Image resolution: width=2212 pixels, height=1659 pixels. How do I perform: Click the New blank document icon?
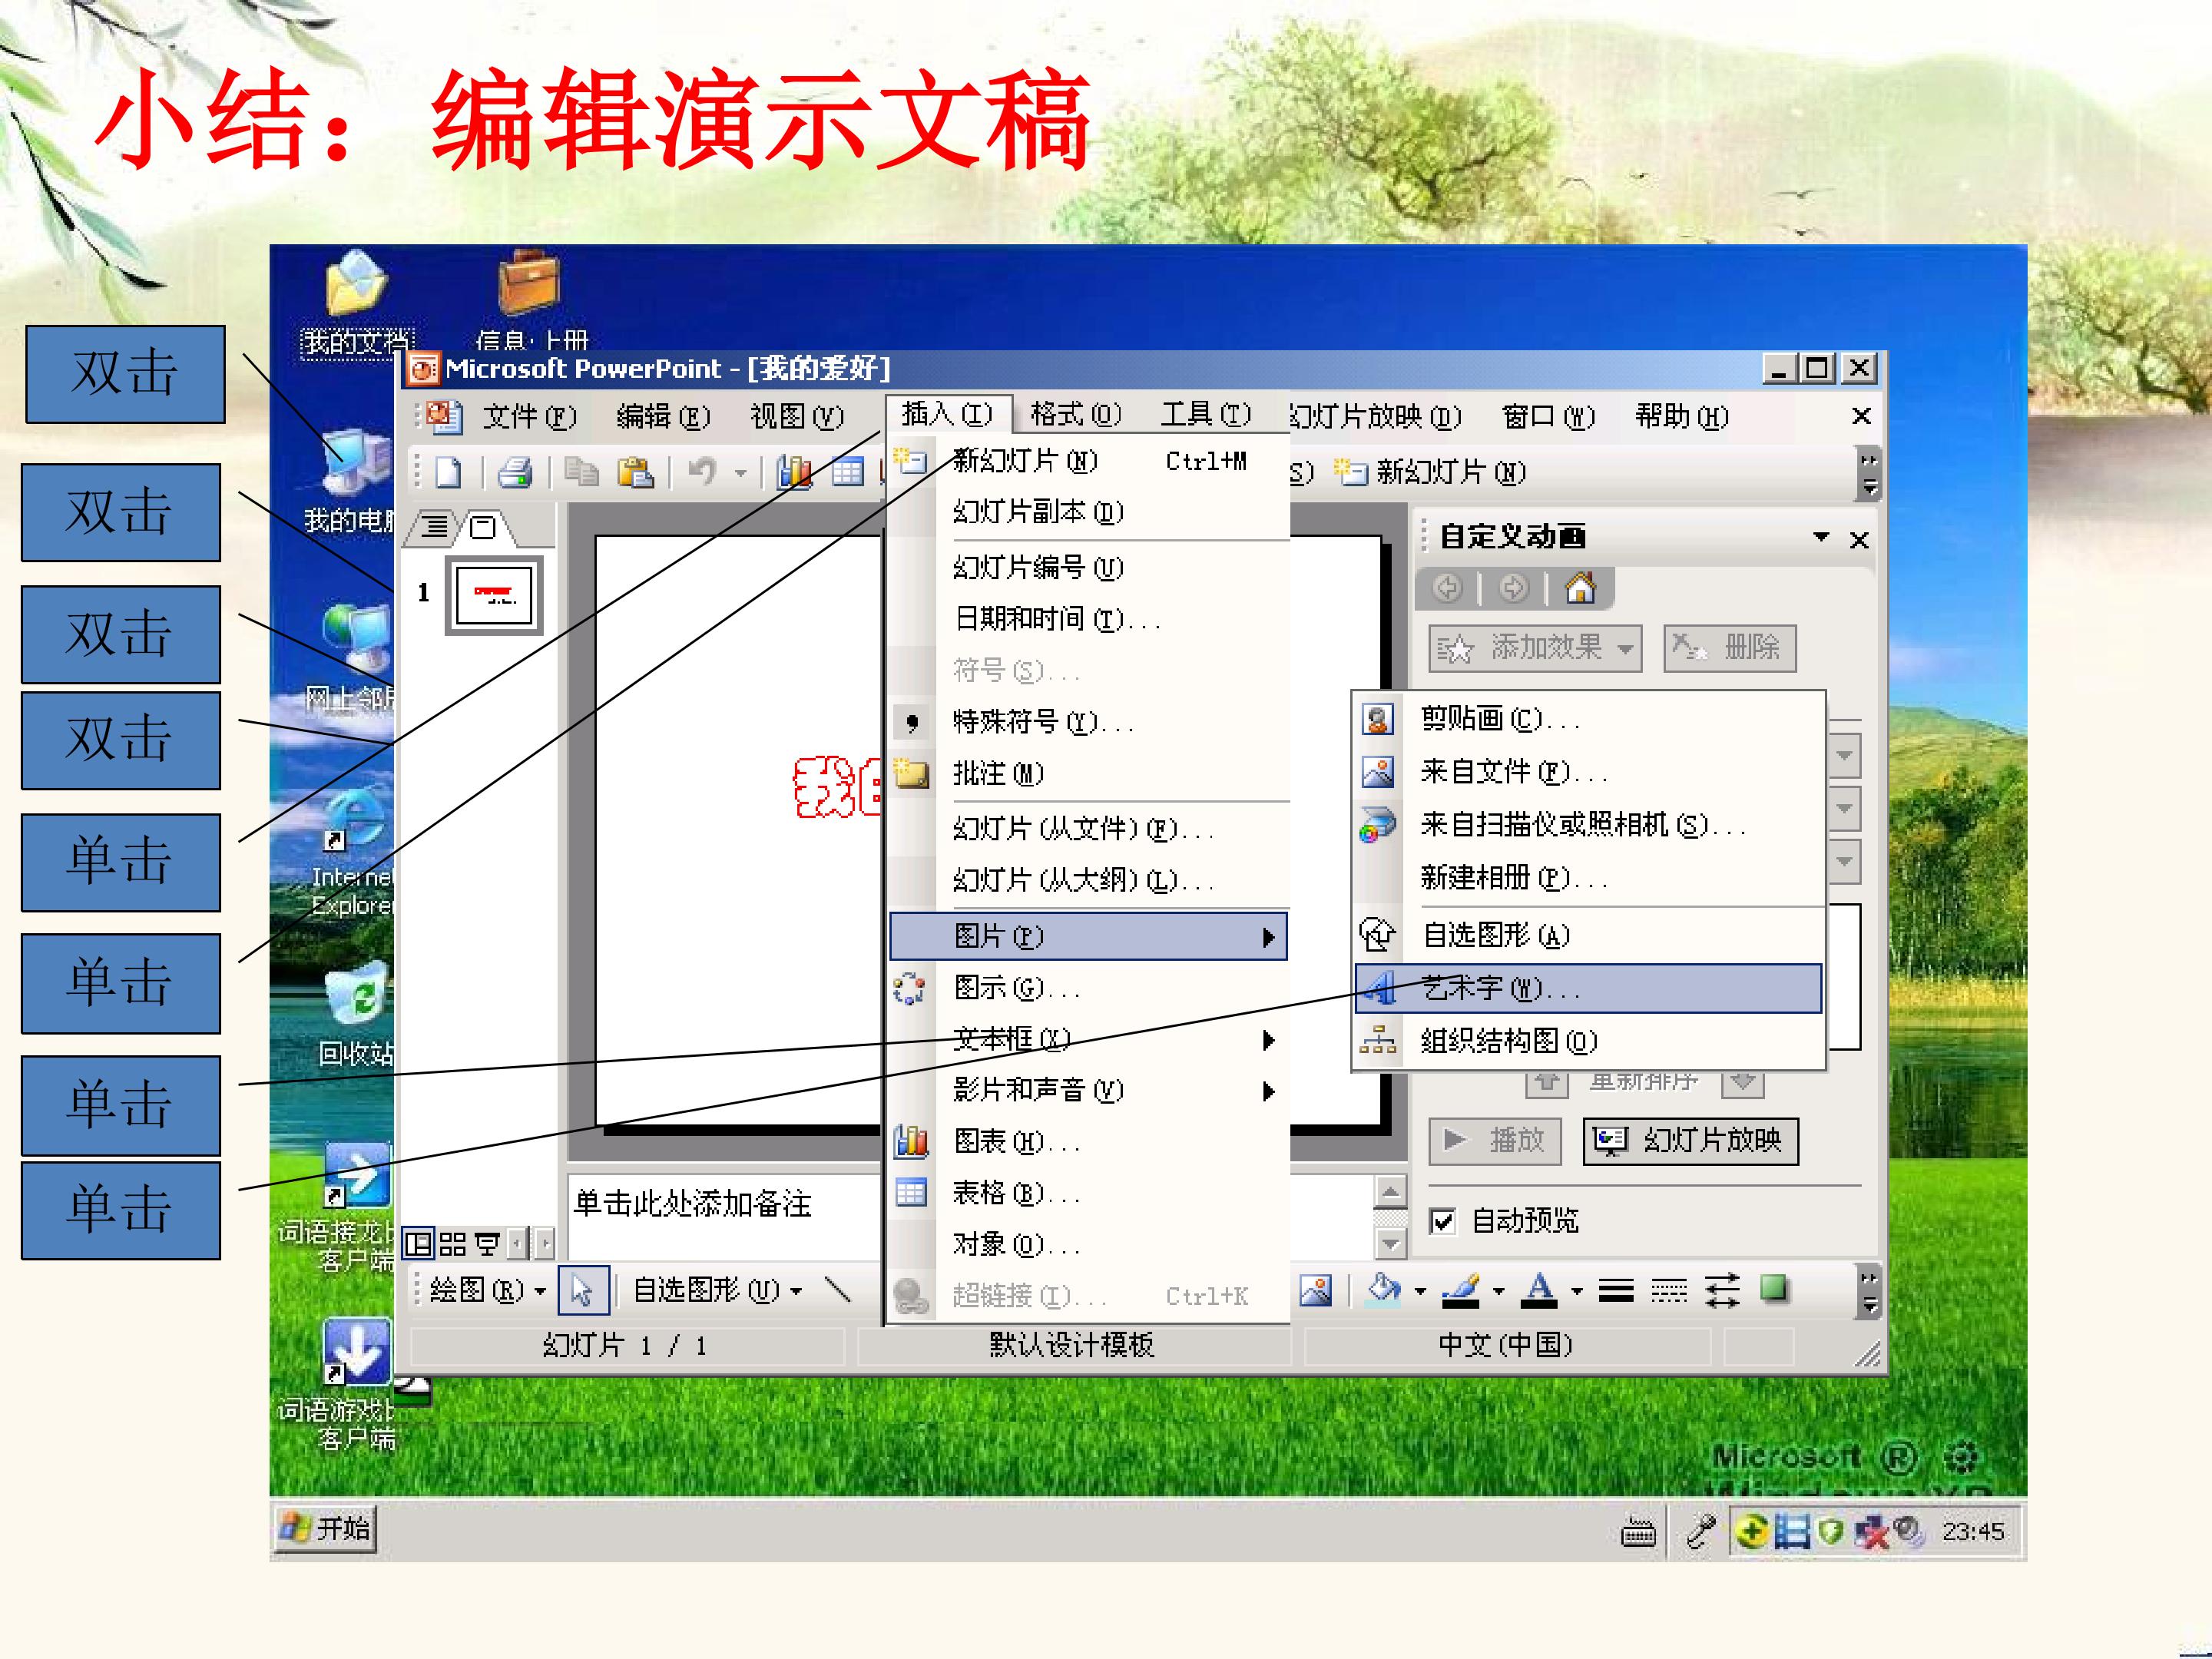click(x=448, y=471)
